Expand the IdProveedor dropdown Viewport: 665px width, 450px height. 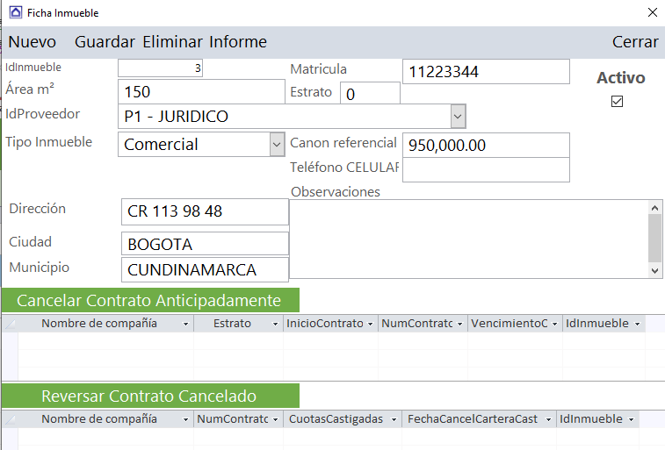(458, 116)
